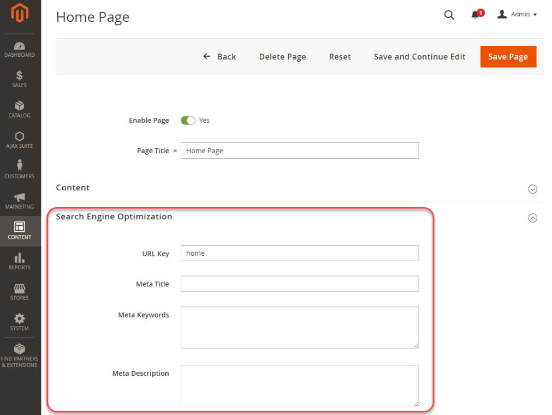This screenshot has width=552, height=415.
Task: Open the Marketing sidebar menu
Action: point(19,201)
